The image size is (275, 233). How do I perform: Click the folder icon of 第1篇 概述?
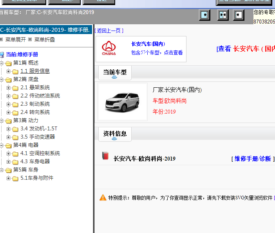pos(8,63)
